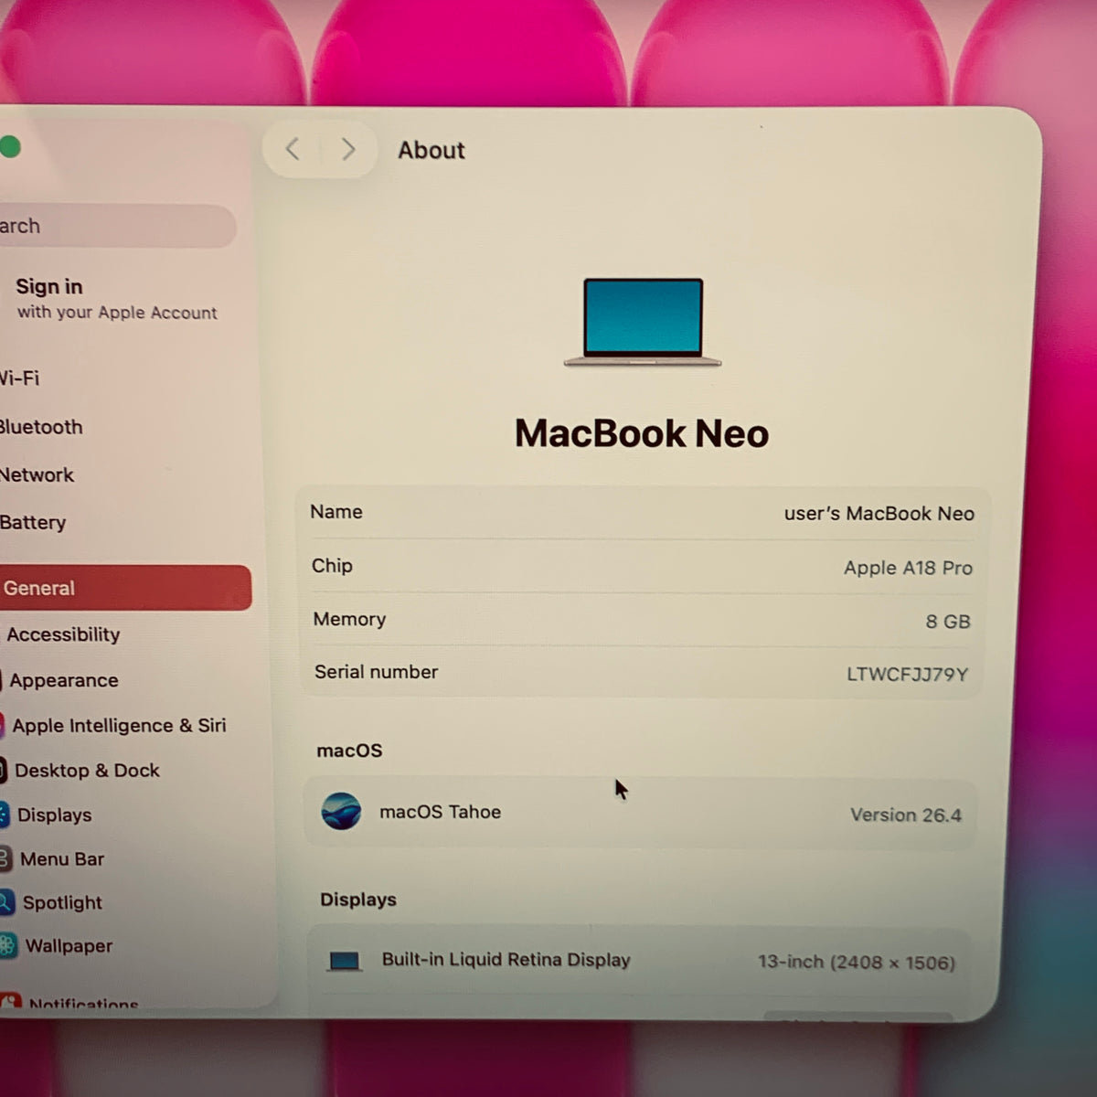Image resolution: width=1097 pixels, height=1097 pixels.
Task: Click the Built-in Liquid Retina Display label
Action: point(506,960)
